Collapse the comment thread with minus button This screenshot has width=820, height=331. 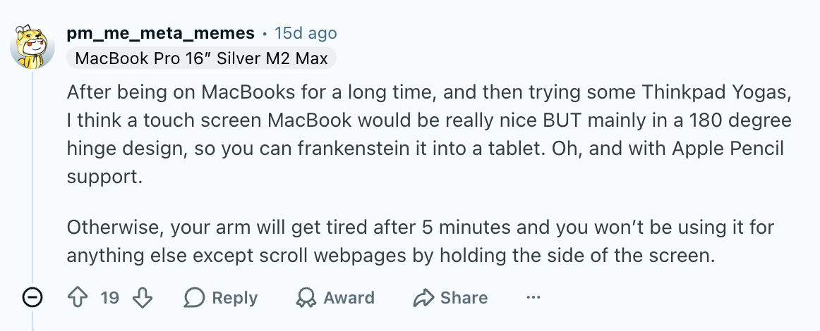pyautogui.click(x=32, y=298)
